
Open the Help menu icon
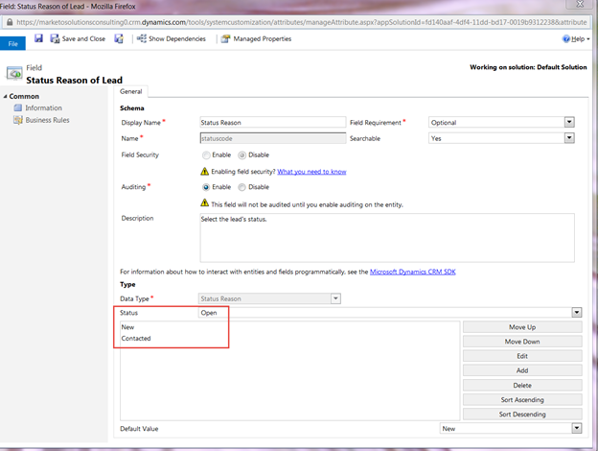click(x=566, y=38)
